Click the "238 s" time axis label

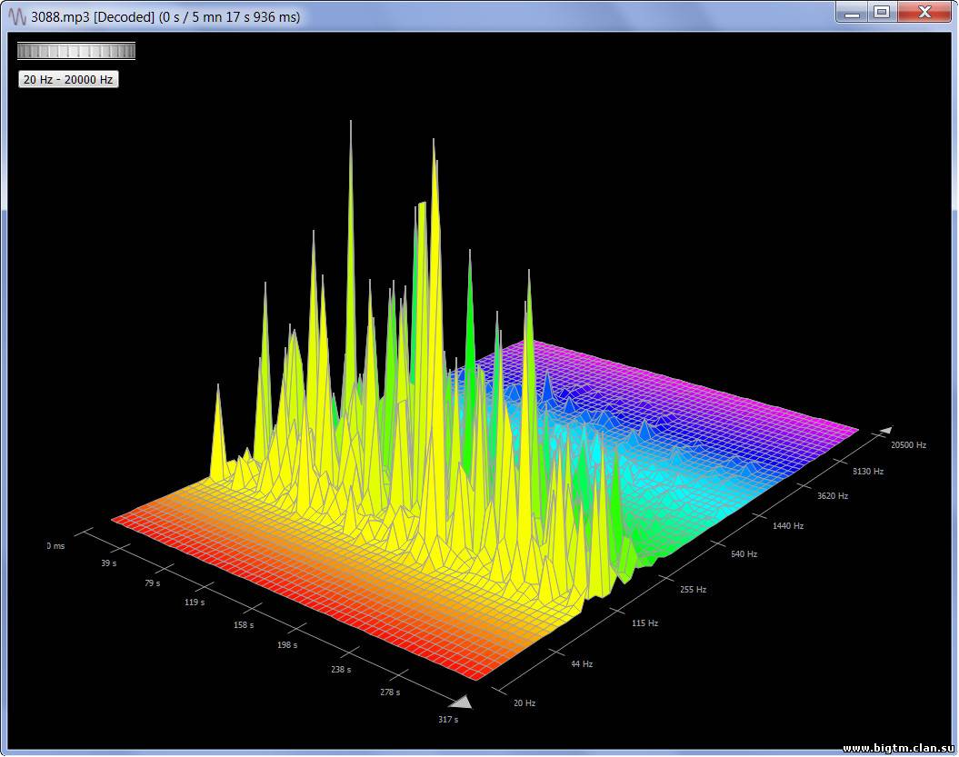341,670
